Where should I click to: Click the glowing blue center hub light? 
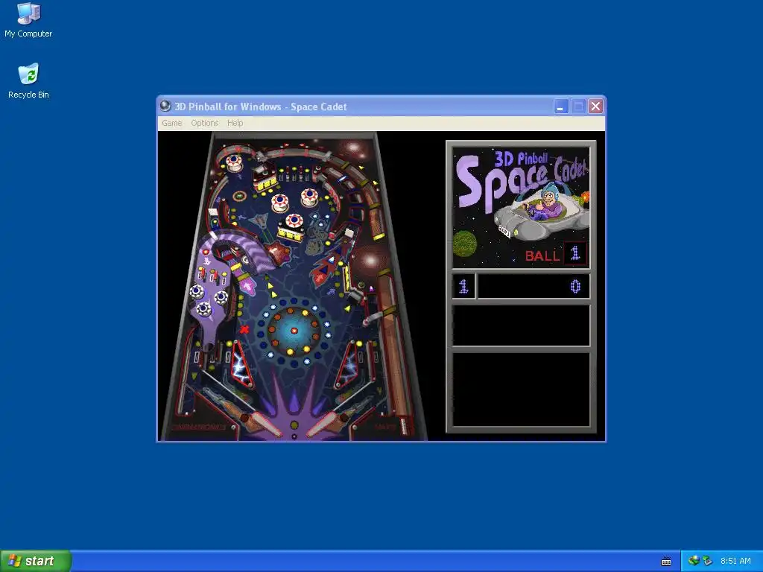(x=294, y=330)
